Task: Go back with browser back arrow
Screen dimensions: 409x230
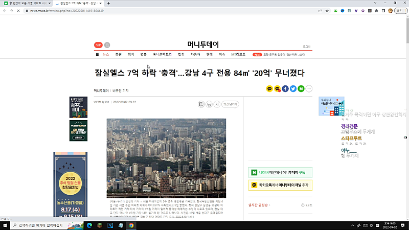Action: click(5, 11)
